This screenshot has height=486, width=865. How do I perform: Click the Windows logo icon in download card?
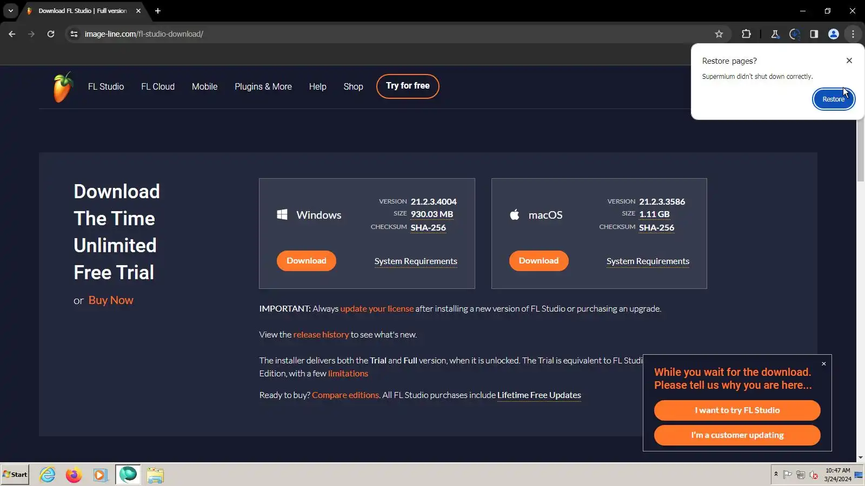(x=282, y=215)
